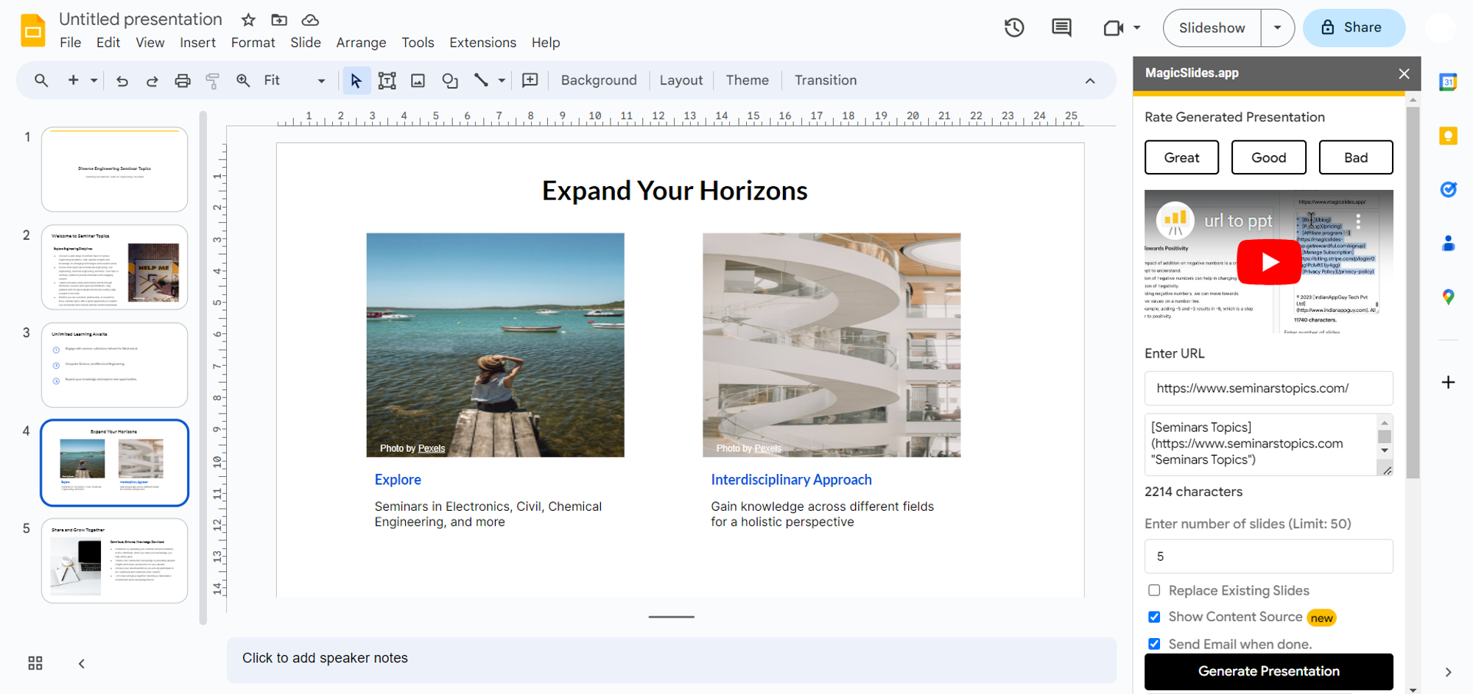Get add-ons with plus icon

(x=1448, y=382)
